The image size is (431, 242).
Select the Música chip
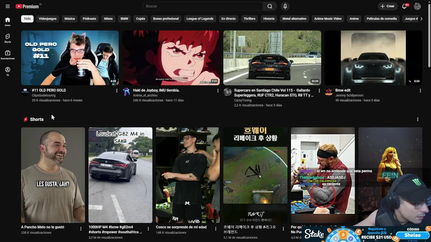[x=70, y=19]
